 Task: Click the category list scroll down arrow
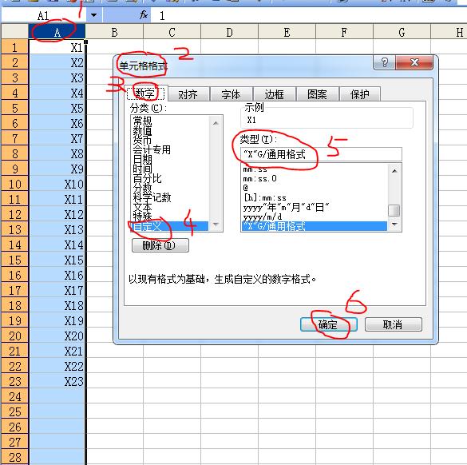coord(216,225)
